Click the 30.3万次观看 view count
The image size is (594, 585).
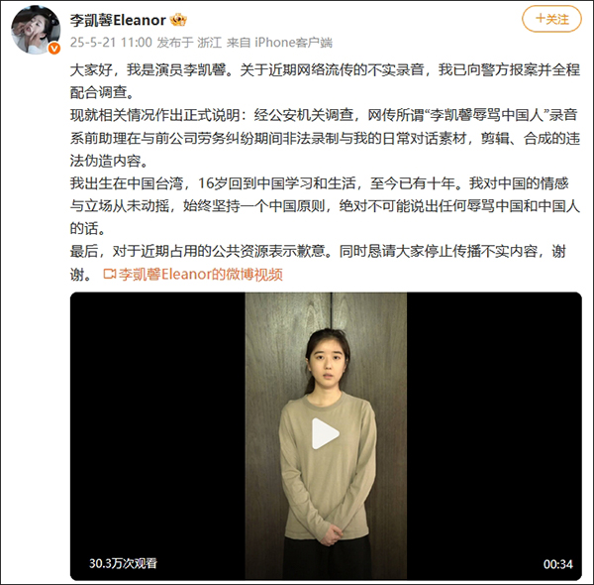[x=123, y=563]
